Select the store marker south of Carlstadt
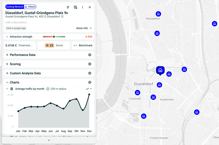Viewport: 219px width, 145px height. point(143,116)
